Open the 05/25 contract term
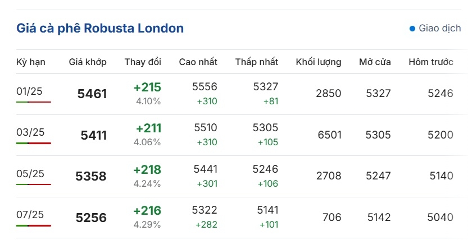 coord(30,174)
